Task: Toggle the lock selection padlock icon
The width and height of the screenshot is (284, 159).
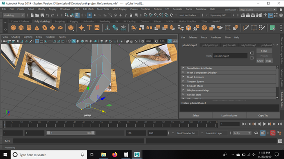Action: (131, 16)
